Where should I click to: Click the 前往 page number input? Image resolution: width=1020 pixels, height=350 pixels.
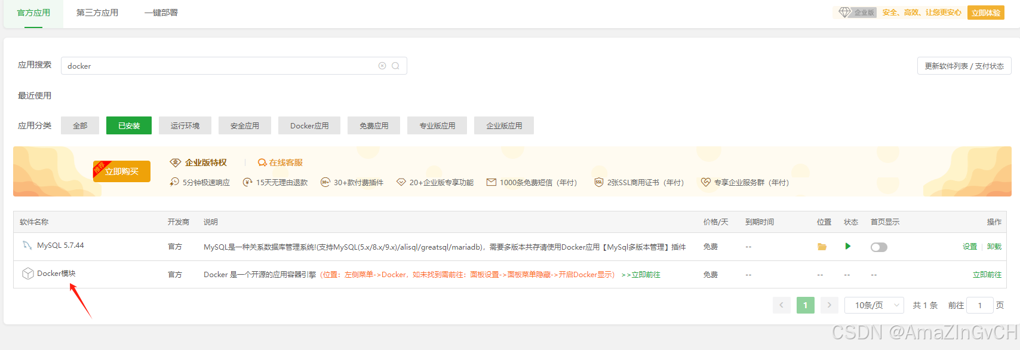(980, 305)
